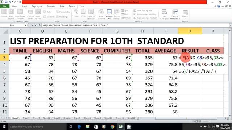Switch to Full Screen view

coord(38,14)
